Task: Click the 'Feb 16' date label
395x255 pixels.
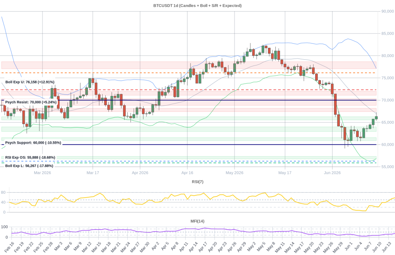Action: coord(9,247)
